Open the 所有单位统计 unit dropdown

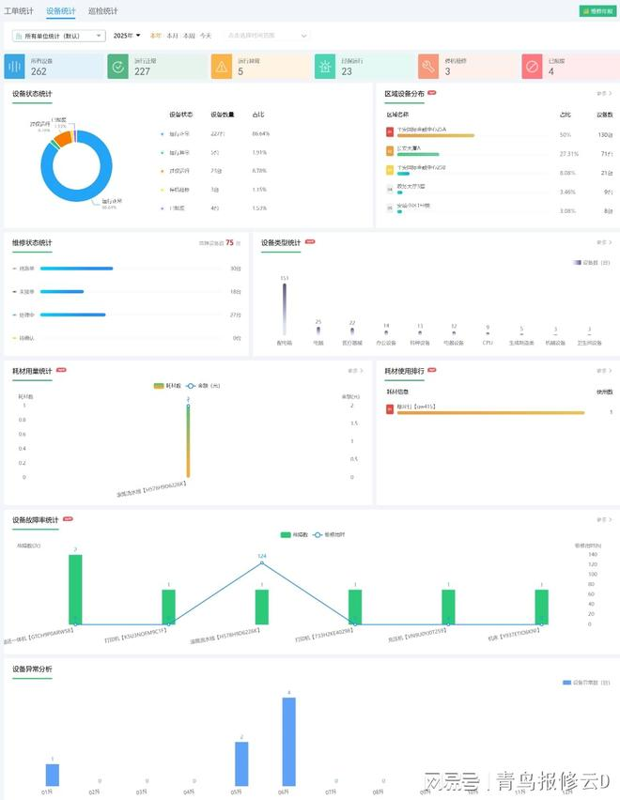[58, 36]
